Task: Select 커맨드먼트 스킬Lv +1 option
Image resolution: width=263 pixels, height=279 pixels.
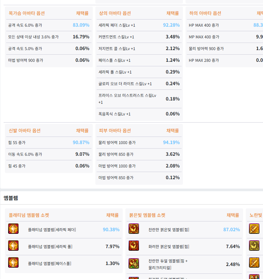Action: pos(116,37)
